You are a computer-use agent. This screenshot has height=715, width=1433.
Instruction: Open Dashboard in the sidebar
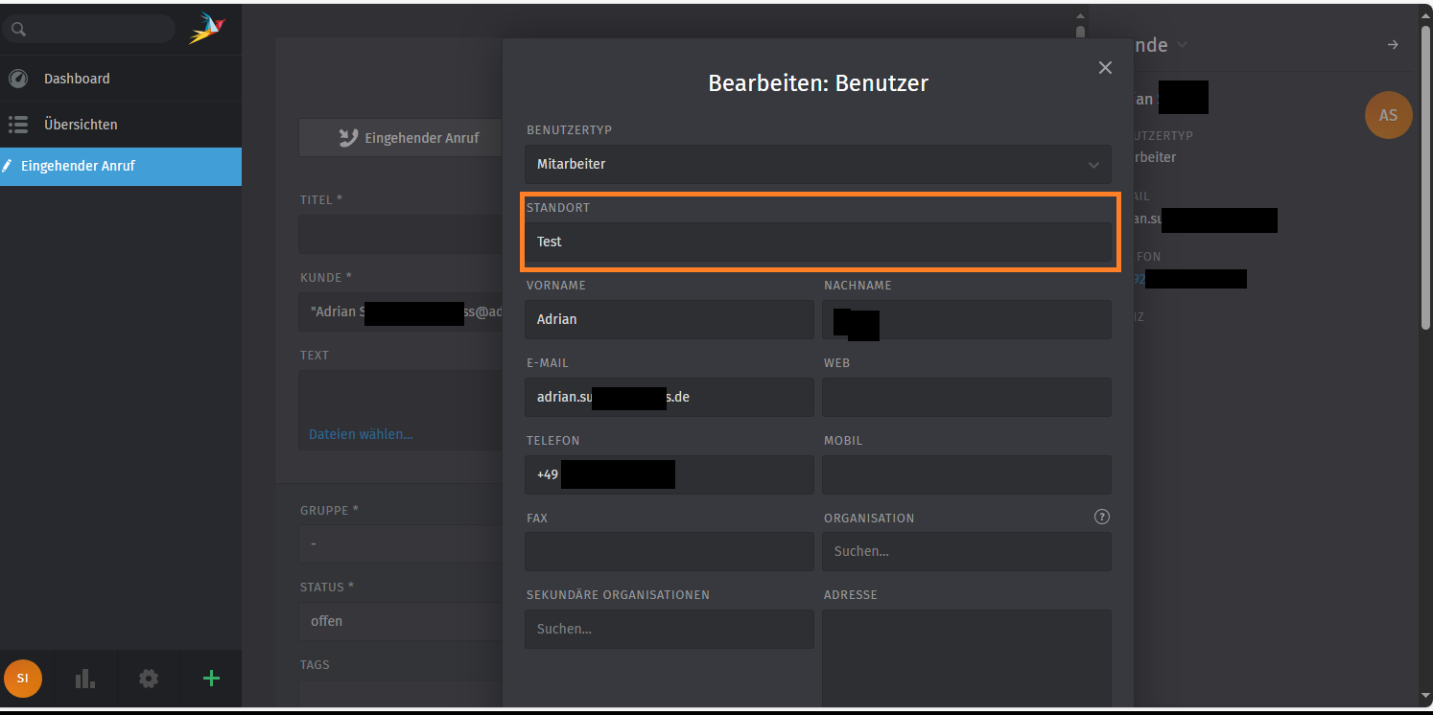(77, 79)
